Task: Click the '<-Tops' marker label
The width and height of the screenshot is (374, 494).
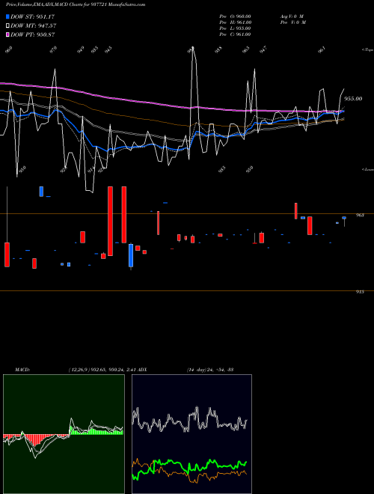Action: click(368, 50)
